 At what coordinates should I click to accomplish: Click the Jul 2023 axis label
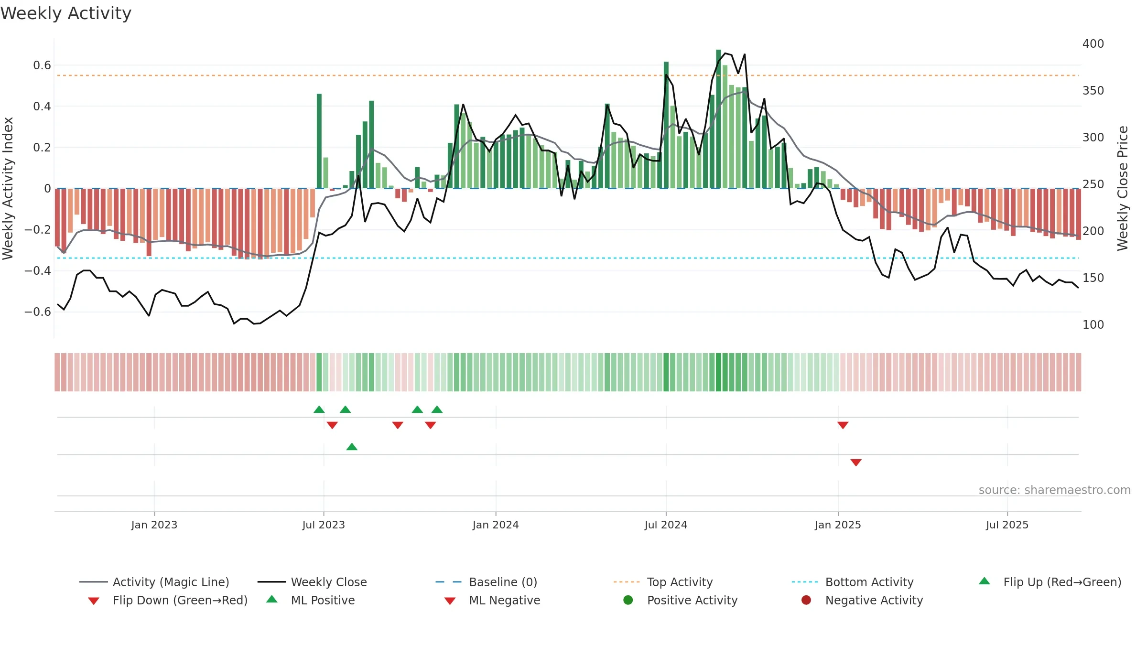(324, 525)
